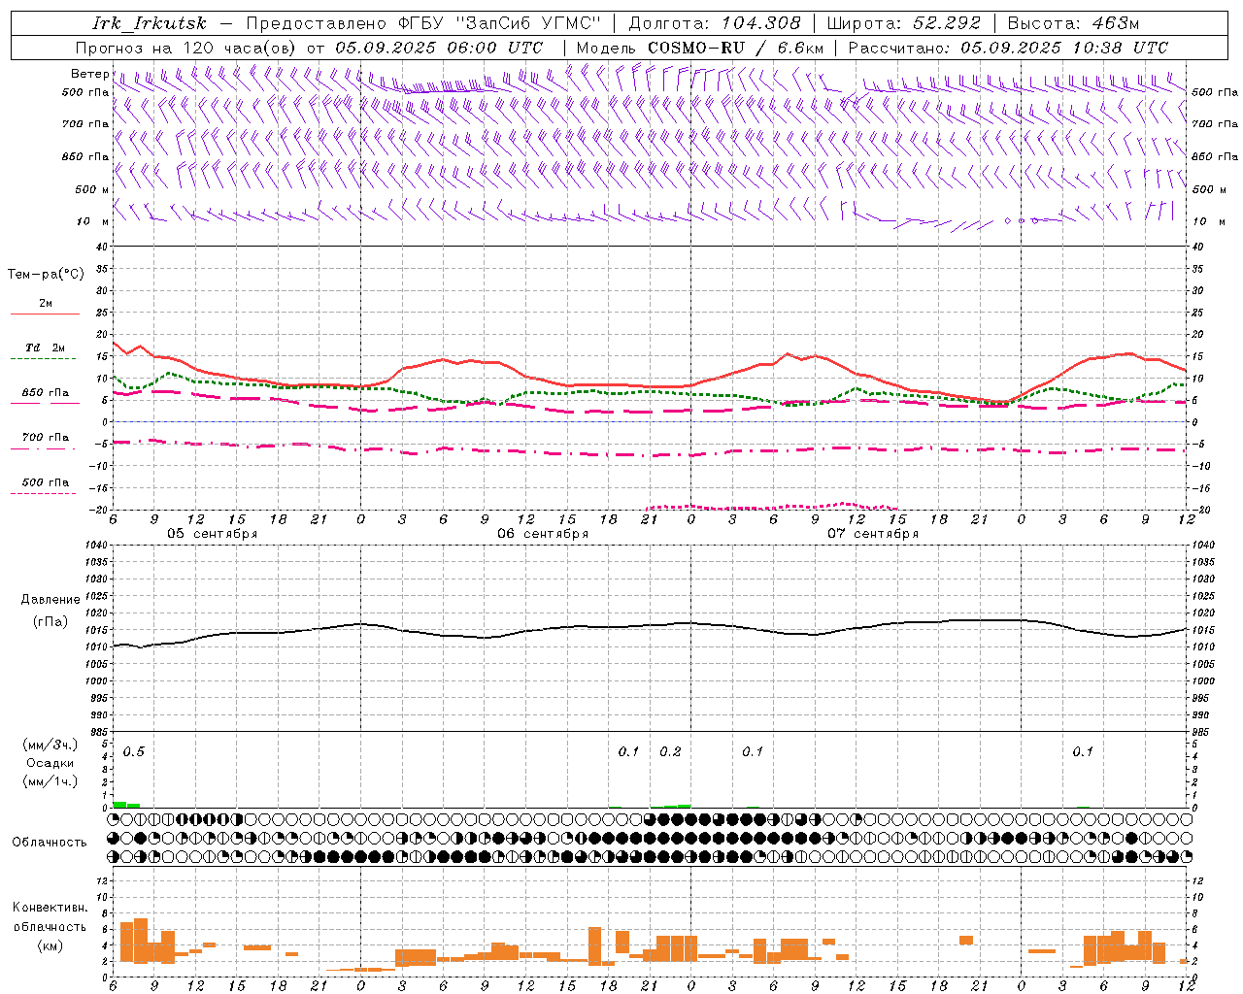Click the Td 2м dew point legend
Screen dimensions: 1243x994
(46, 348)
